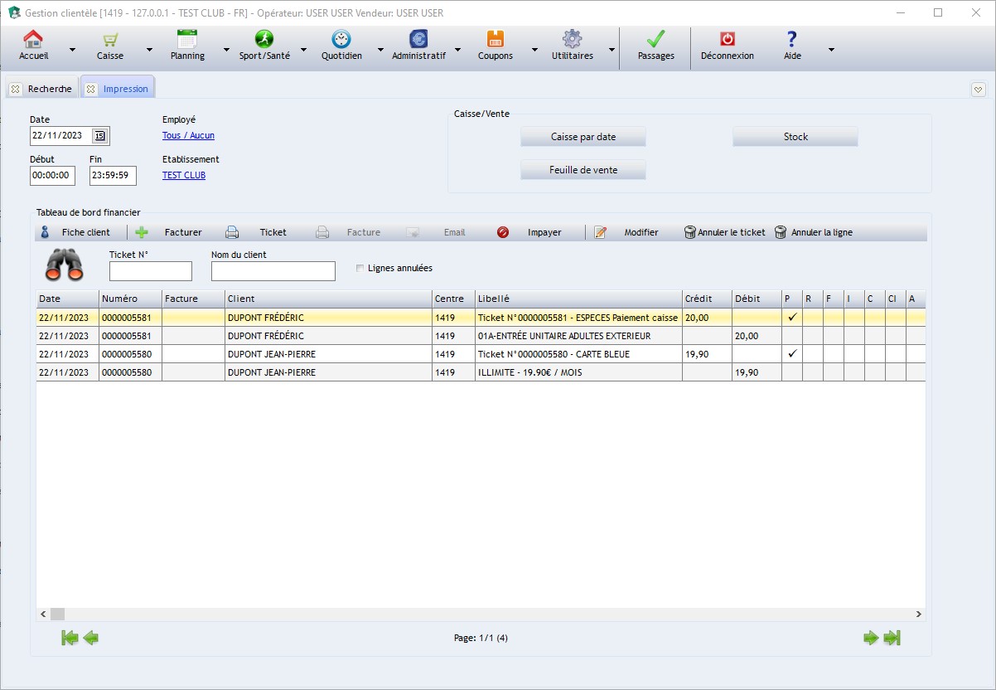Close the Impression tab with its X
The image size is (996, 690).
(91, 89)
